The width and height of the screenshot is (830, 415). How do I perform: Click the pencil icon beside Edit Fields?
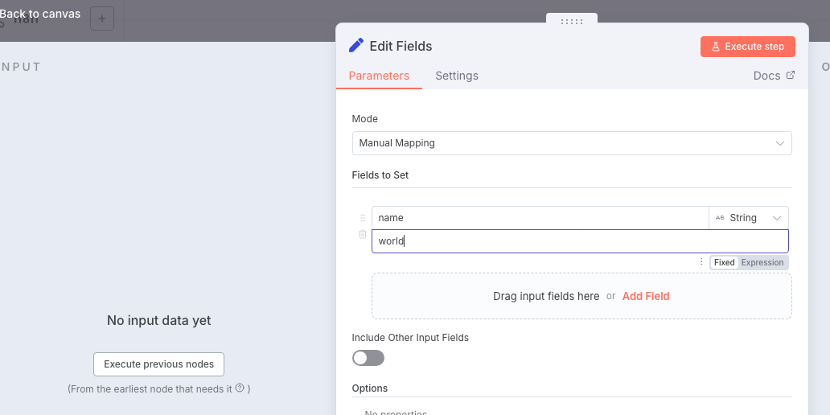click(355, 46)
